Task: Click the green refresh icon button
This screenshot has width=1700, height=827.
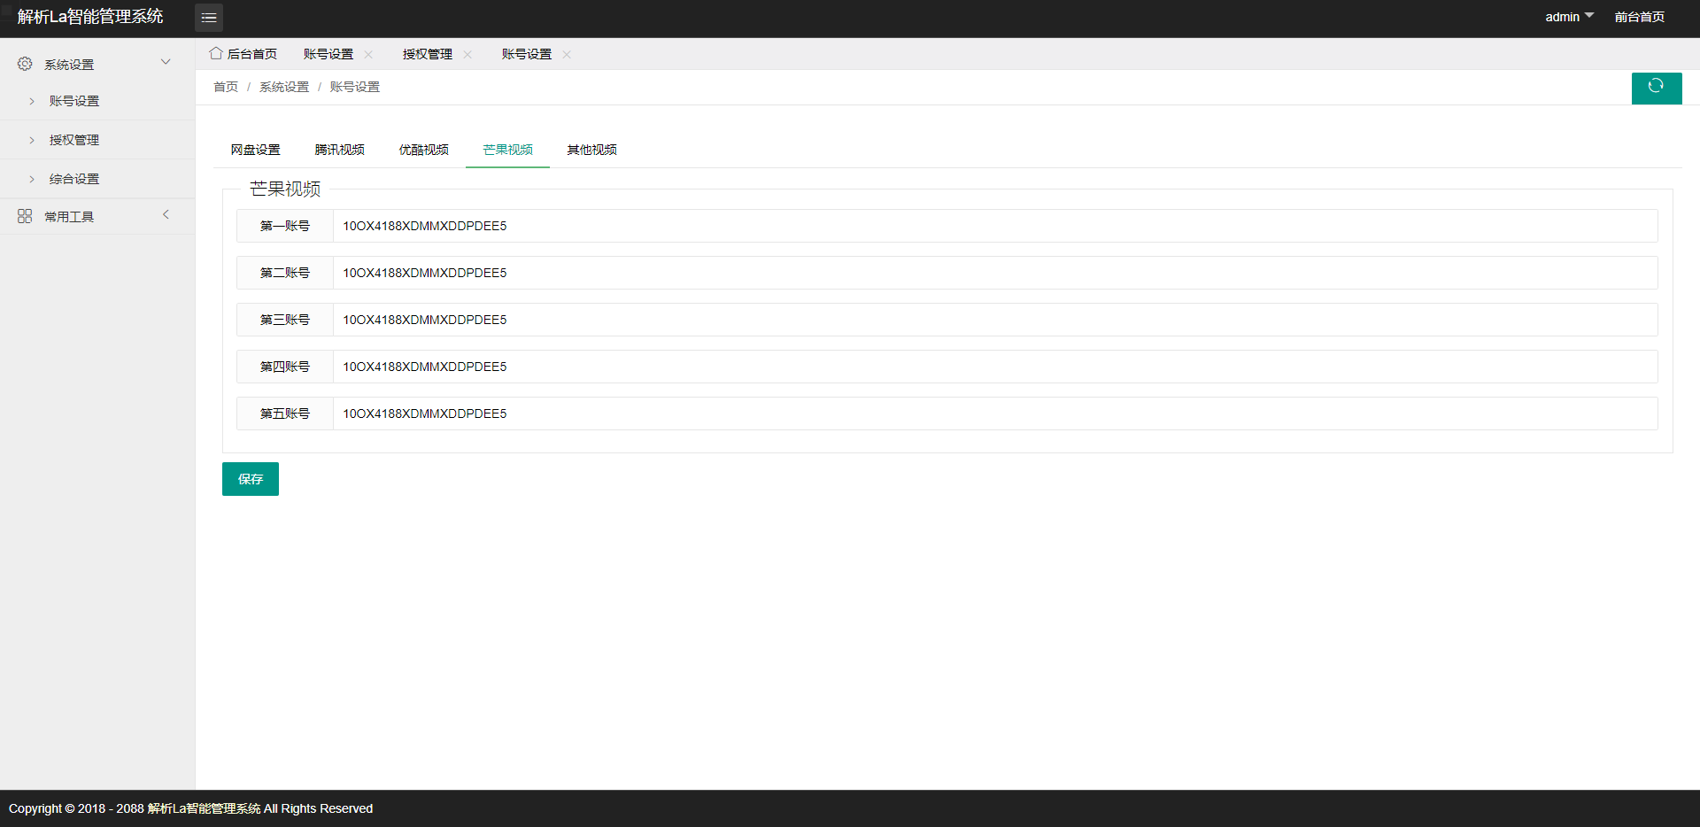Action: click(1656, 87)
